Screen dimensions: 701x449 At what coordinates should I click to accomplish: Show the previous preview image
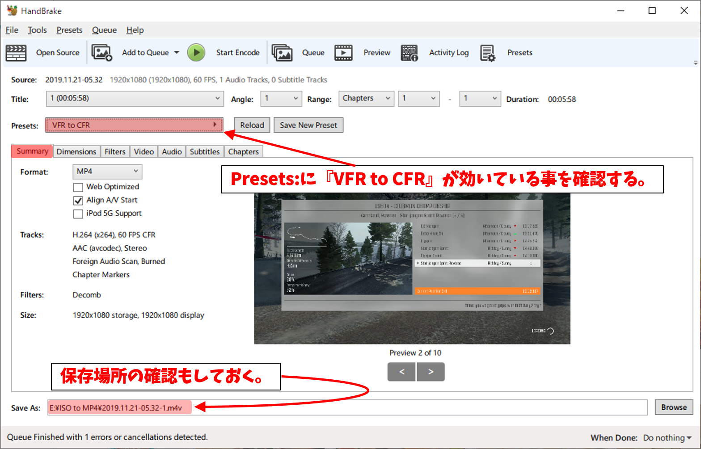point(401,372)
